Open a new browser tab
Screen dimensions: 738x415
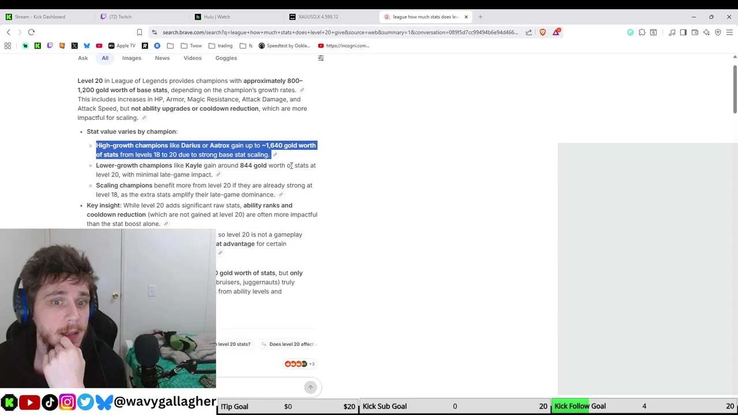coord(480,17)
